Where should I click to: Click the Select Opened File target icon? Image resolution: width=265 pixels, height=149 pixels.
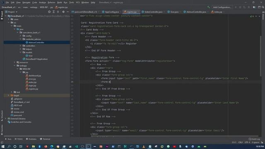coord(49,12)
